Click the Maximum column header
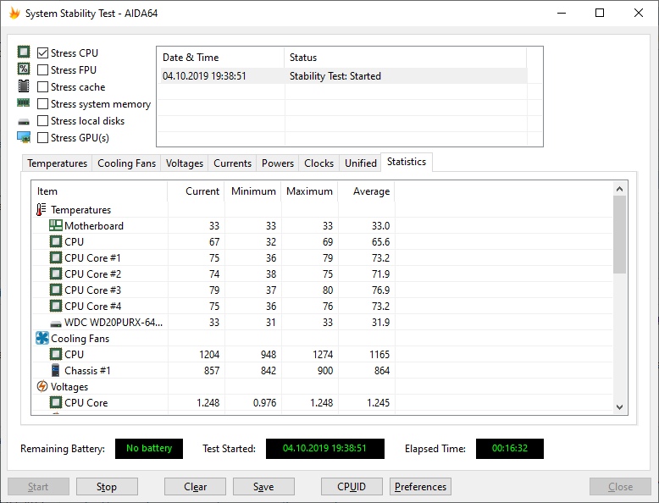The height and width of the screenshot is (503, 659). (309, 191)
